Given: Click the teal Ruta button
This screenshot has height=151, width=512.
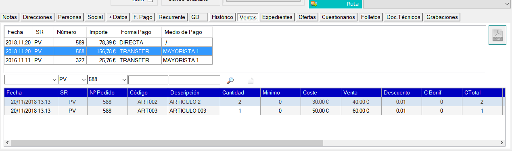Looking at the screenshot, I should (335, 4).
